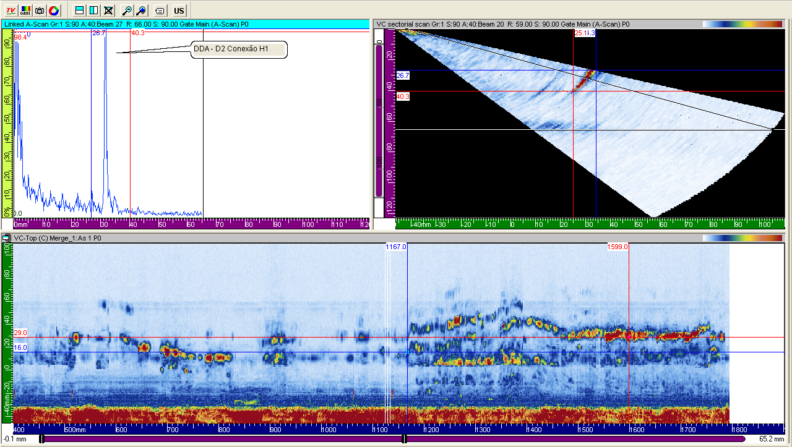Click the VC-Top pane window icon
This screenshot has width=792, height=447.
coord(7,238)
